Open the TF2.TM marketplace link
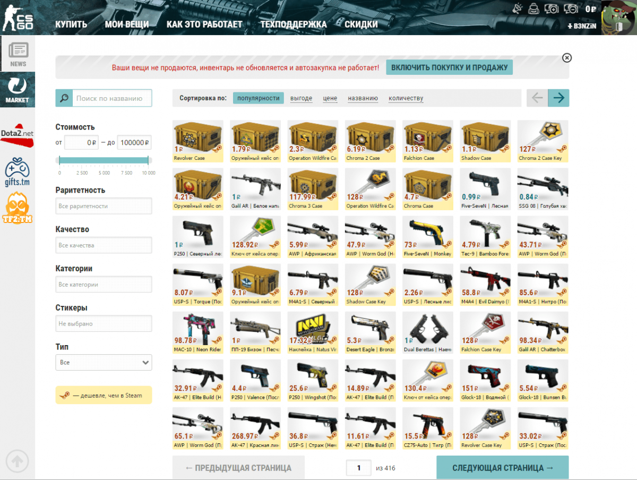This screenshot has width=637, height=480. point(18,208)
